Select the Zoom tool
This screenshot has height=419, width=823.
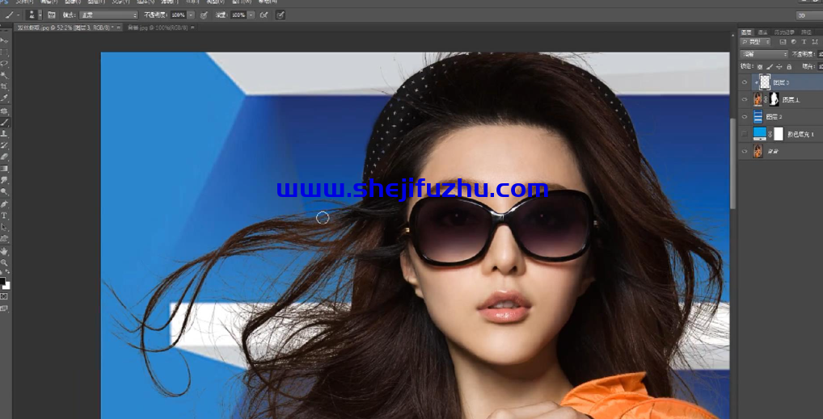(x=5, y=262)
